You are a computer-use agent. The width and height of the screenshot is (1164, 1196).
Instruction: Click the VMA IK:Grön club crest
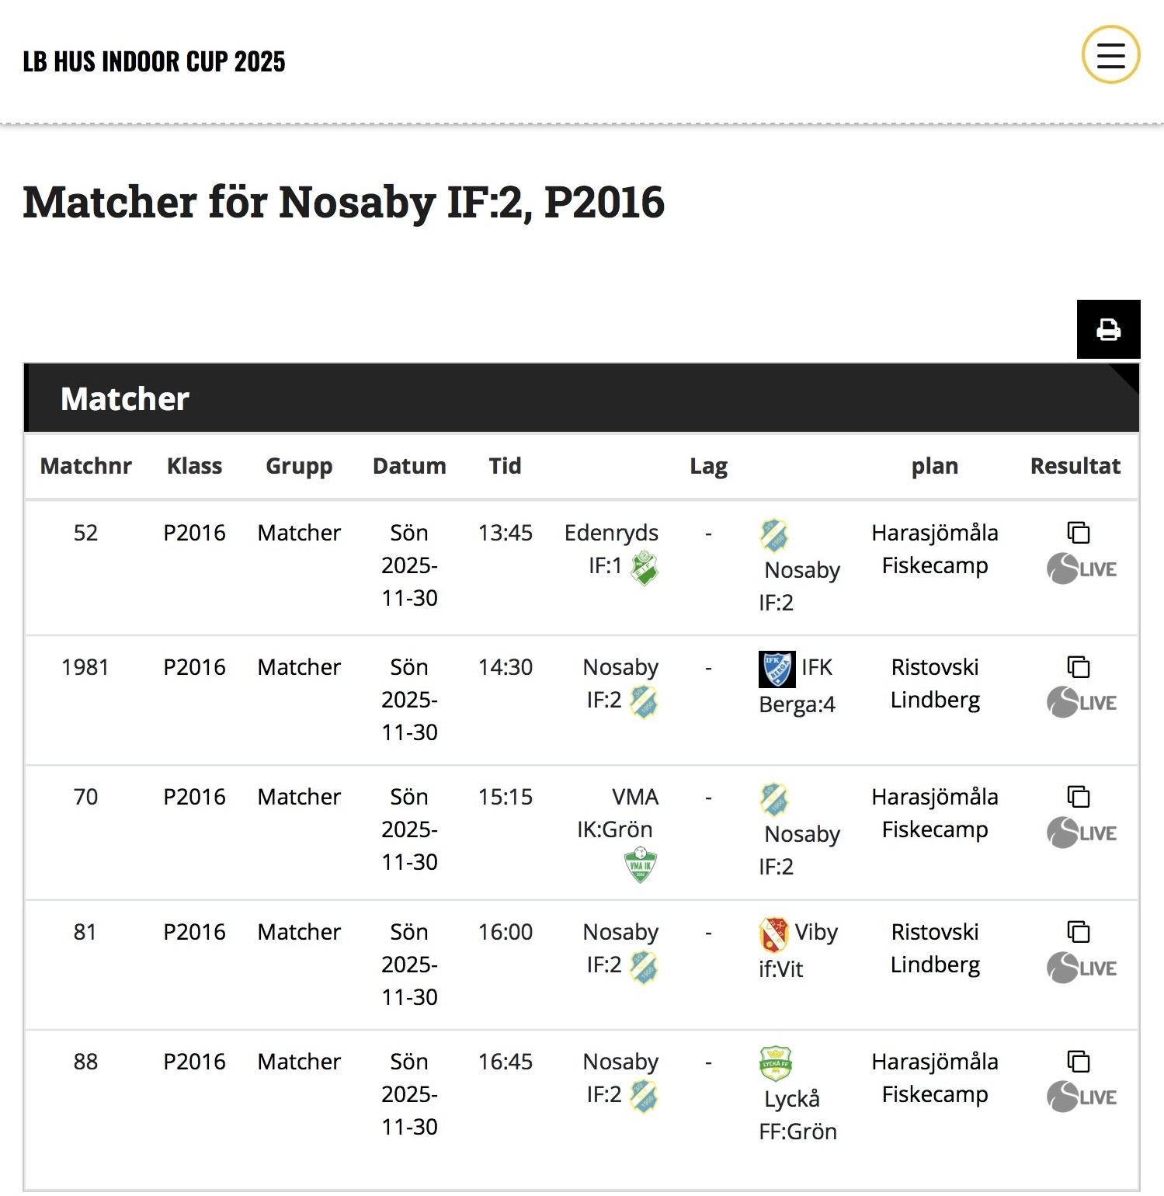click(641, 865)
